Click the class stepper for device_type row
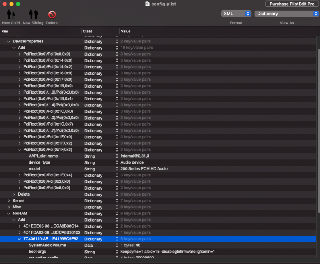 click(x=117, y=162)
